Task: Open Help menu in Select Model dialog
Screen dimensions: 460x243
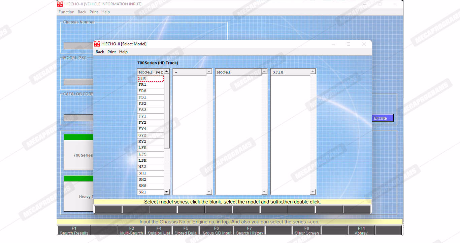Action: [123, 52]
